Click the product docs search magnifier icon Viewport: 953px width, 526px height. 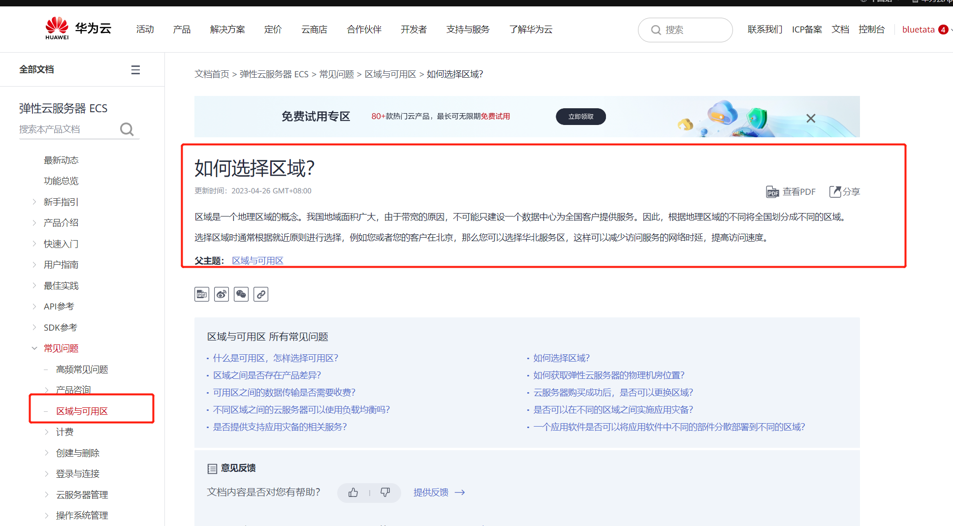coord(127,129)
